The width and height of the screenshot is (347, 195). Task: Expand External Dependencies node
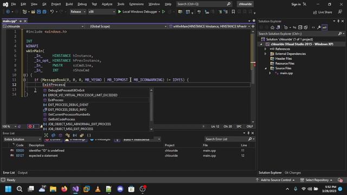click(266, 54)
